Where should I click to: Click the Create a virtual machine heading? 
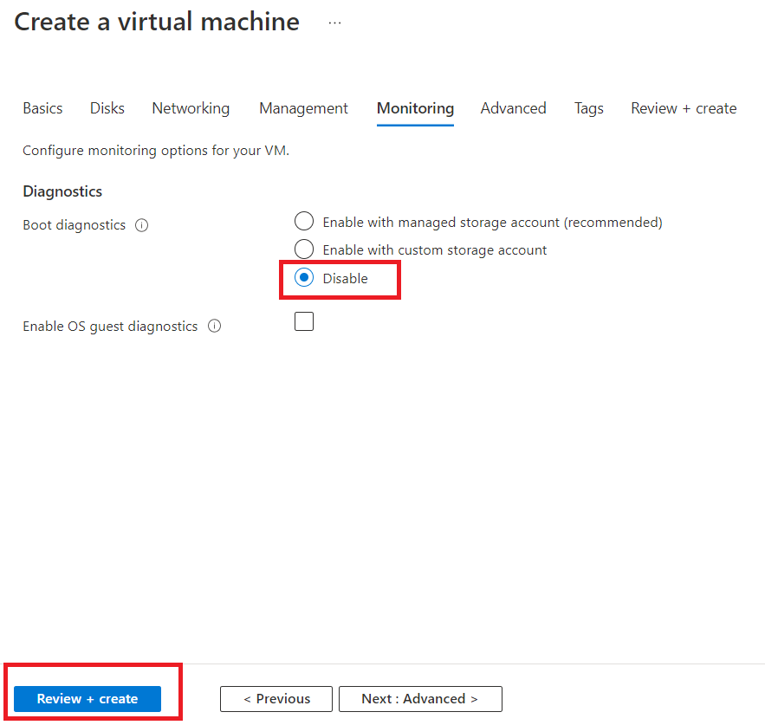click(x=157, y=23)
